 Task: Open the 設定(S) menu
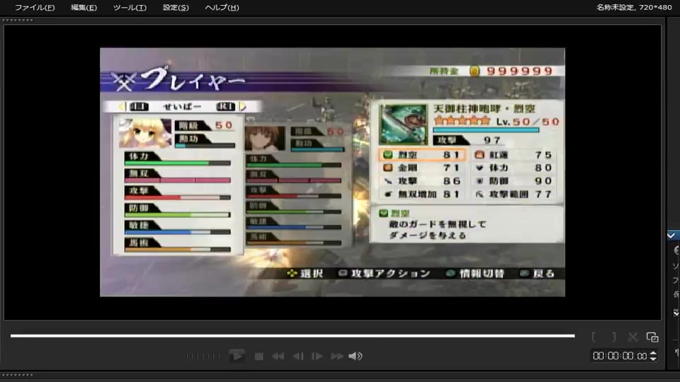point(176,7)
